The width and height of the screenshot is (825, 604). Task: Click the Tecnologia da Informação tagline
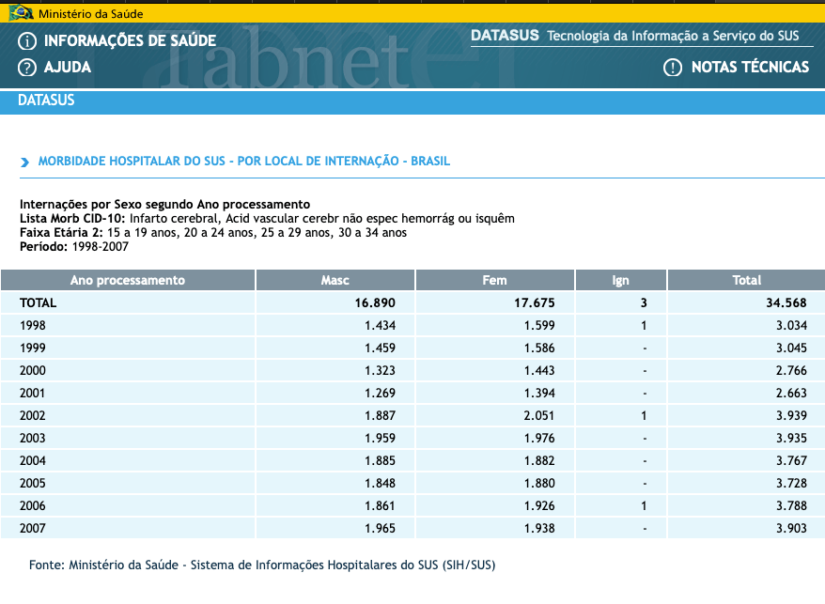673,36
